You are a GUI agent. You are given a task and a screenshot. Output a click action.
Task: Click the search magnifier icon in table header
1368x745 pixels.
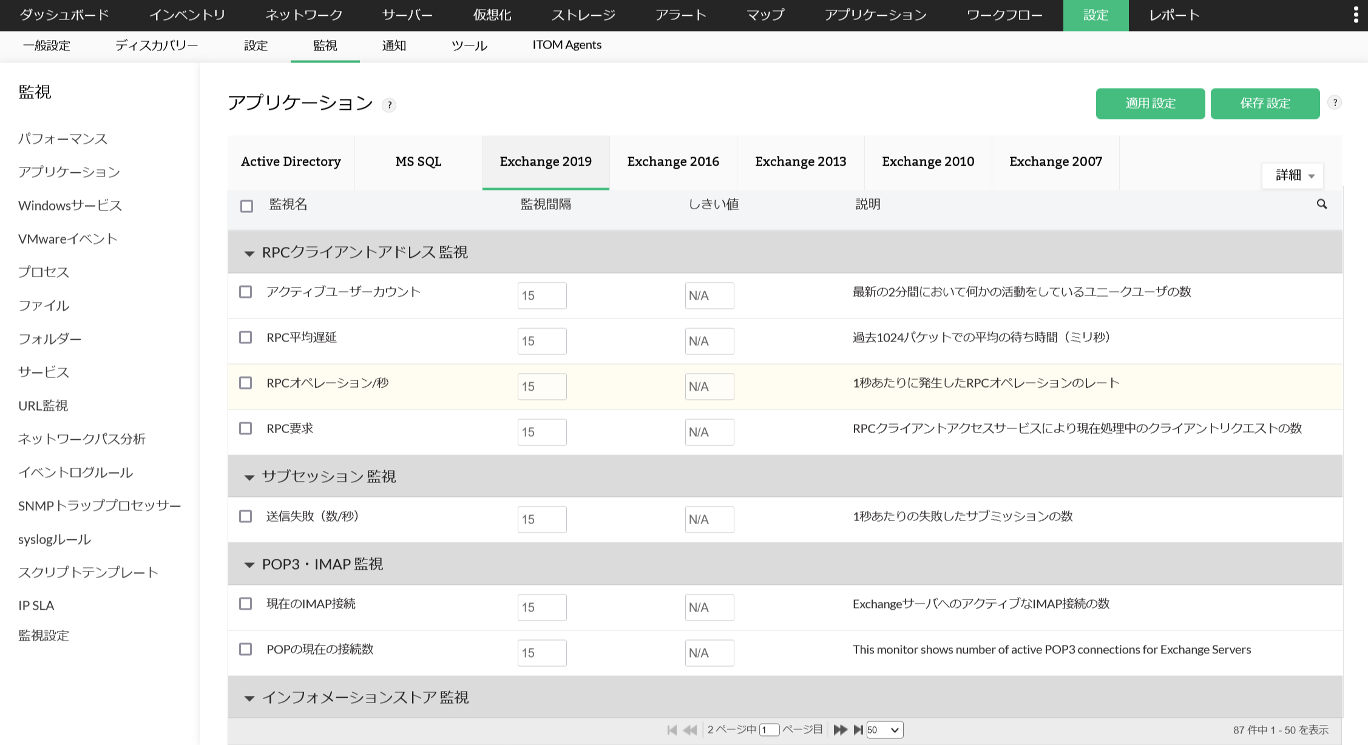pos(1321,204)
